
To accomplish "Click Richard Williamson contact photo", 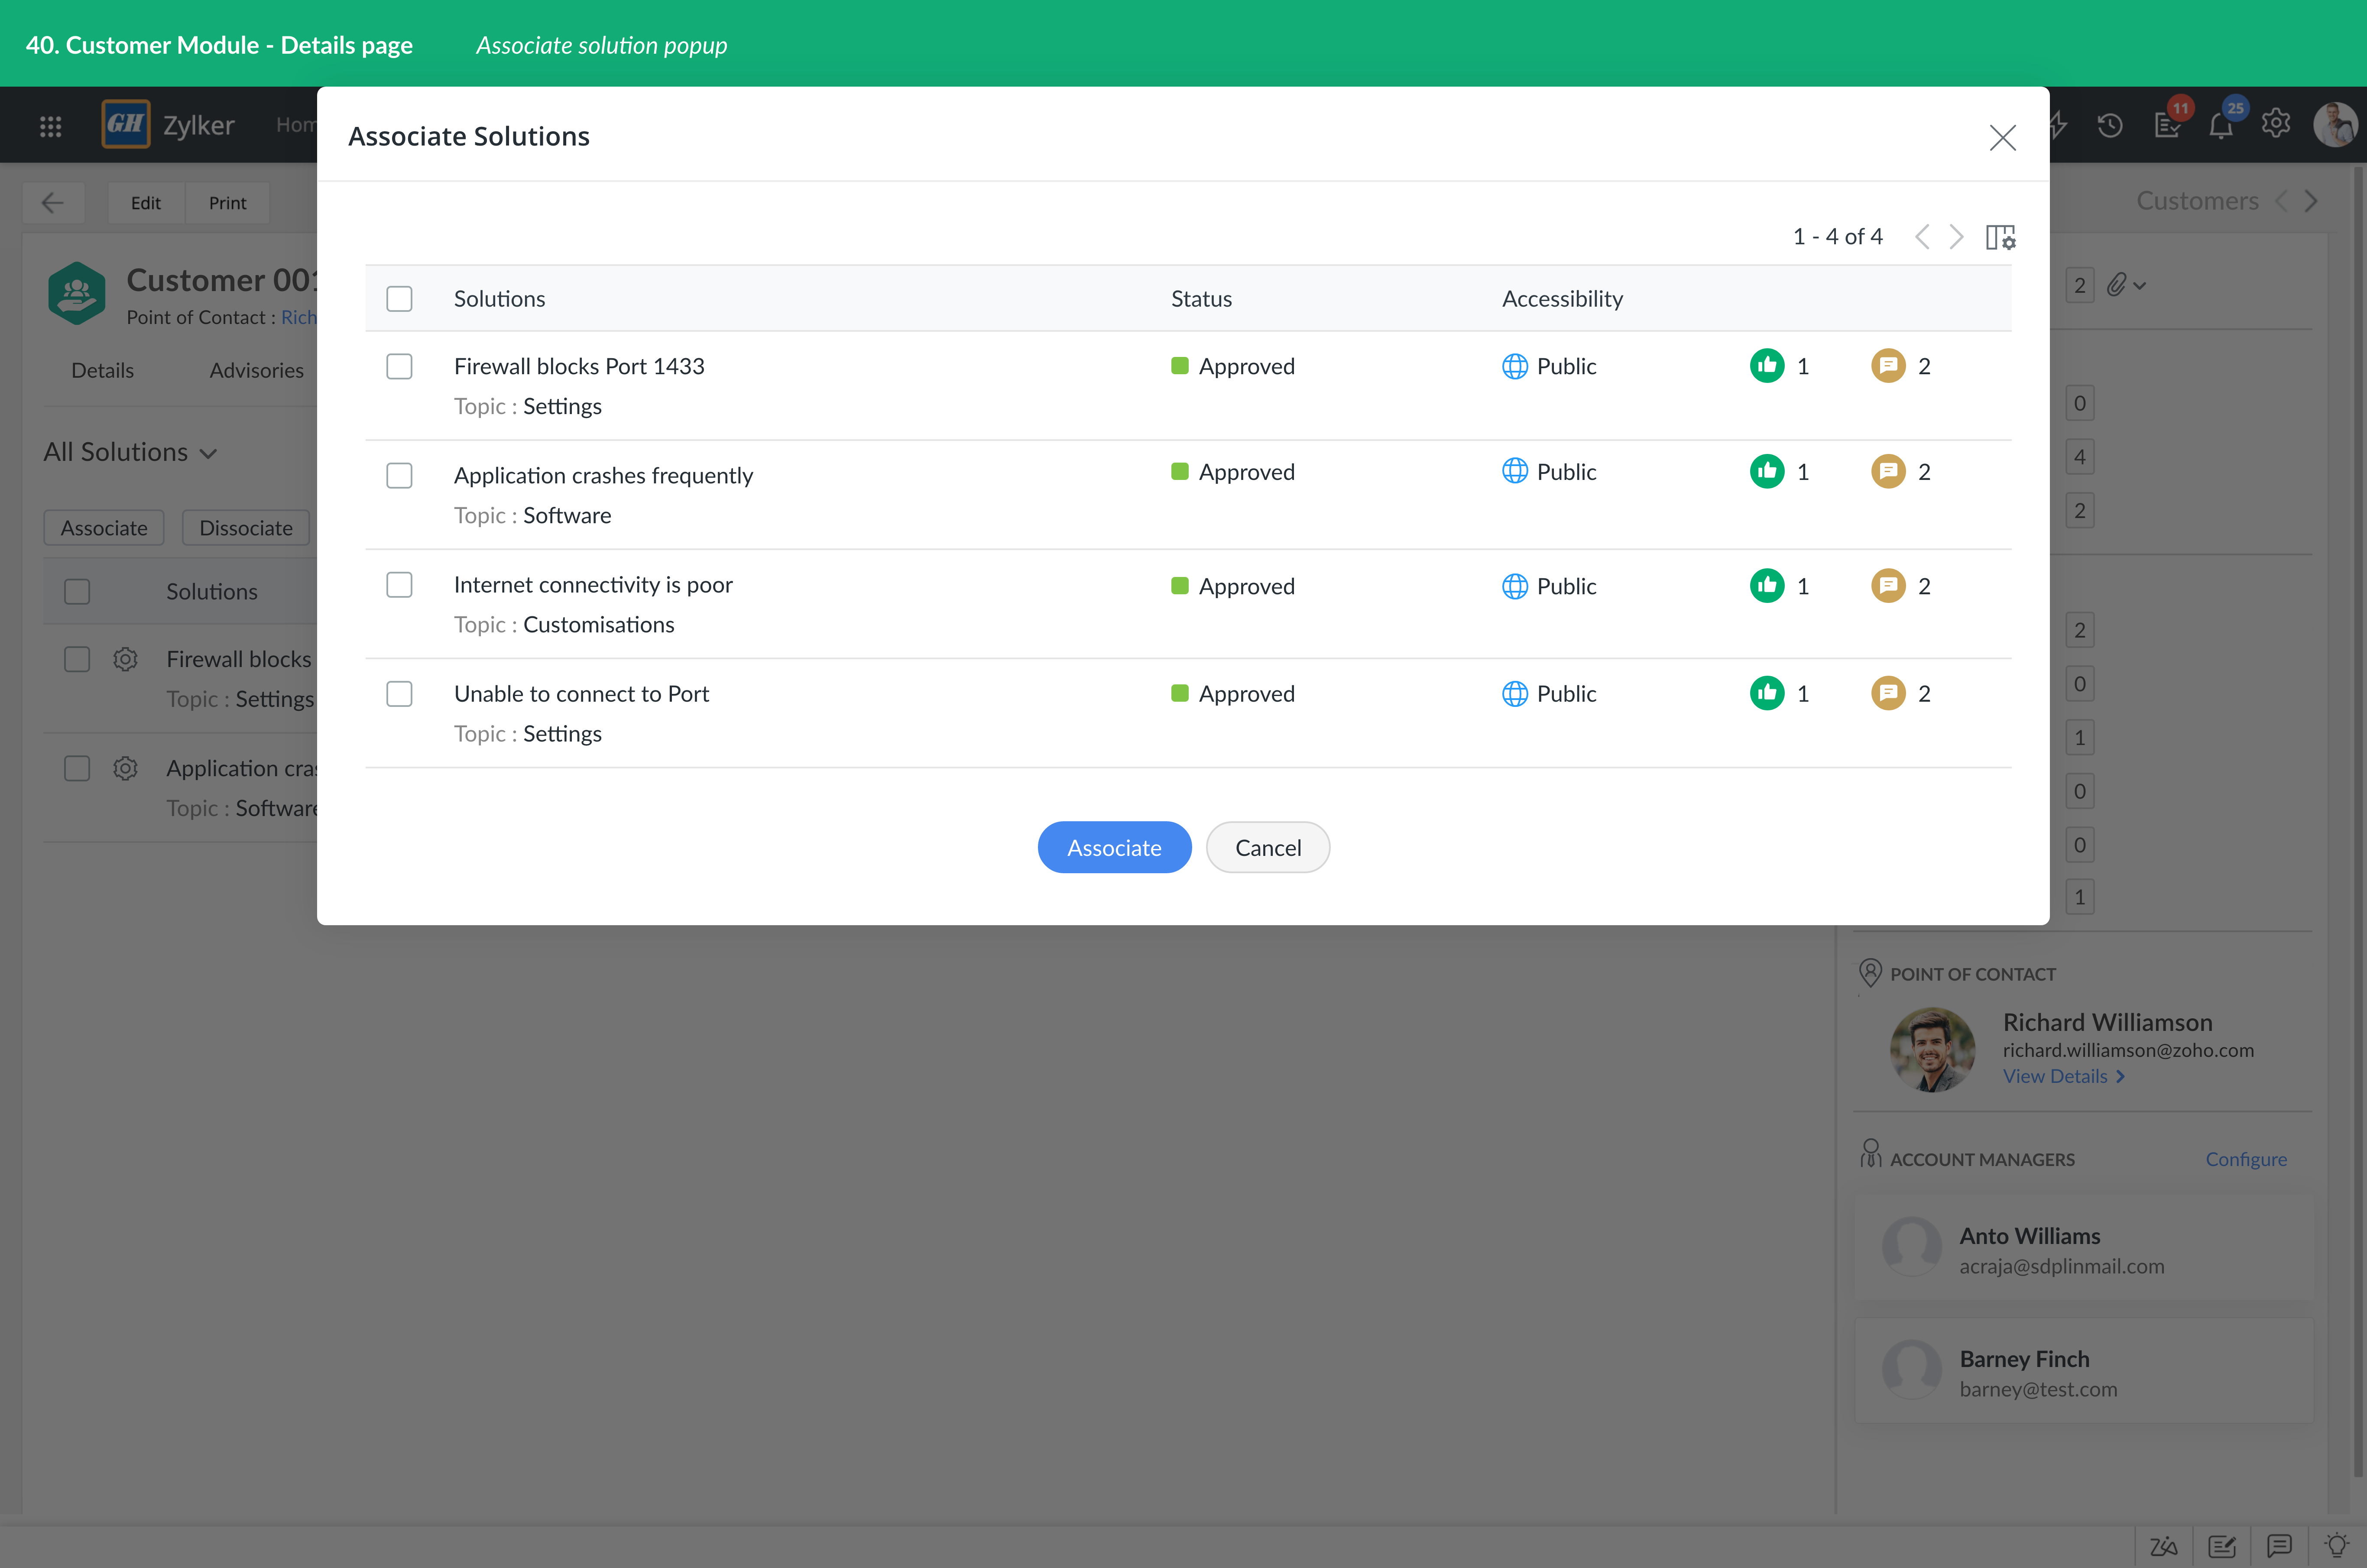I will pyautogui.click(x=1932, y=1049).
